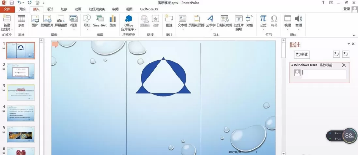Screen dimensions: 358x155
Task: Switch to the Design (设计) tab
Action: coord(50,9)
